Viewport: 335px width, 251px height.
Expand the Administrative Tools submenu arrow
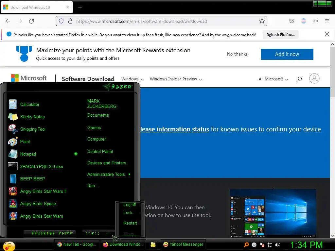tap(130, 175)
